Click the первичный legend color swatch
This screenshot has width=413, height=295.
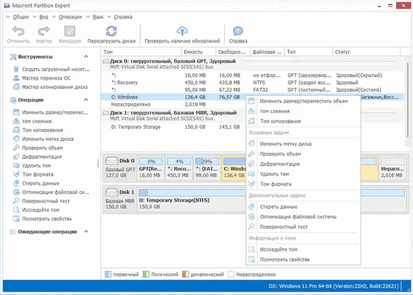(108, 274)
